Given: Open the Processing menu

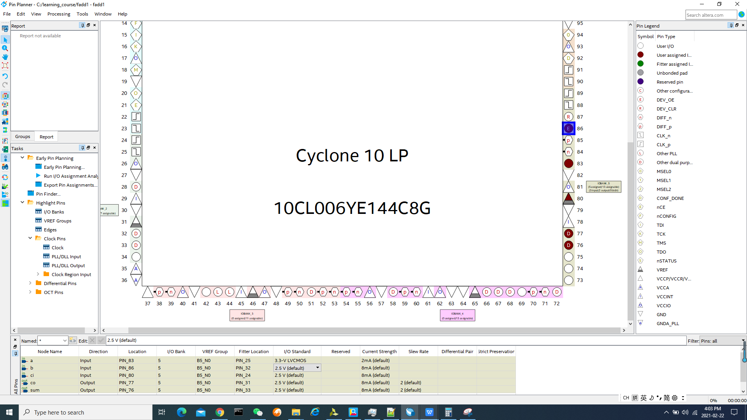Looking at the screenshot, I should 58,14.
